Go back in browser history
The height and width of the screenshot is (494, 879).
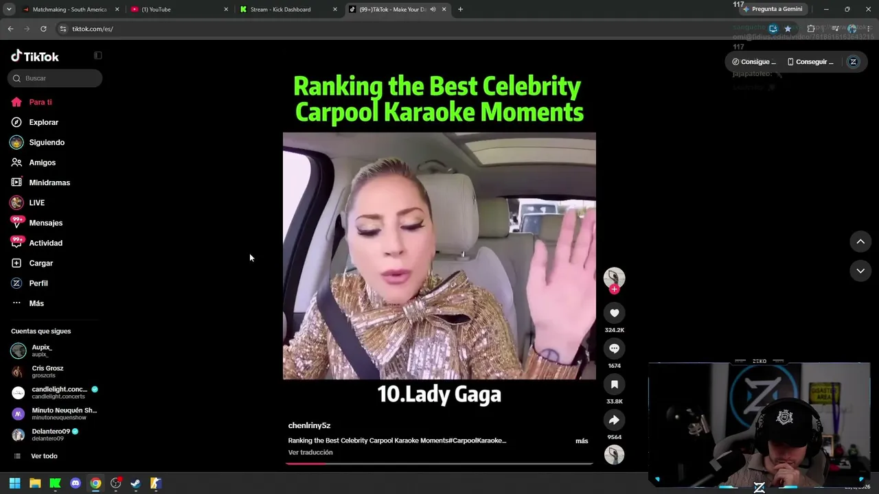(x=10, y=29)
